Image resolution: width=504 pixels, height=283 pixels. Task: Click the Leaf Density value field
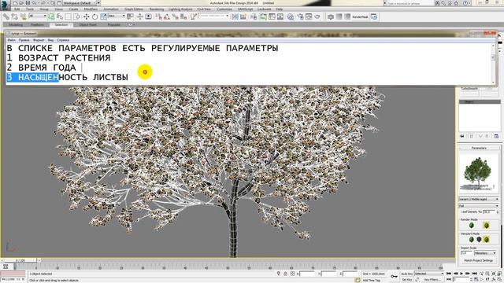489,211
